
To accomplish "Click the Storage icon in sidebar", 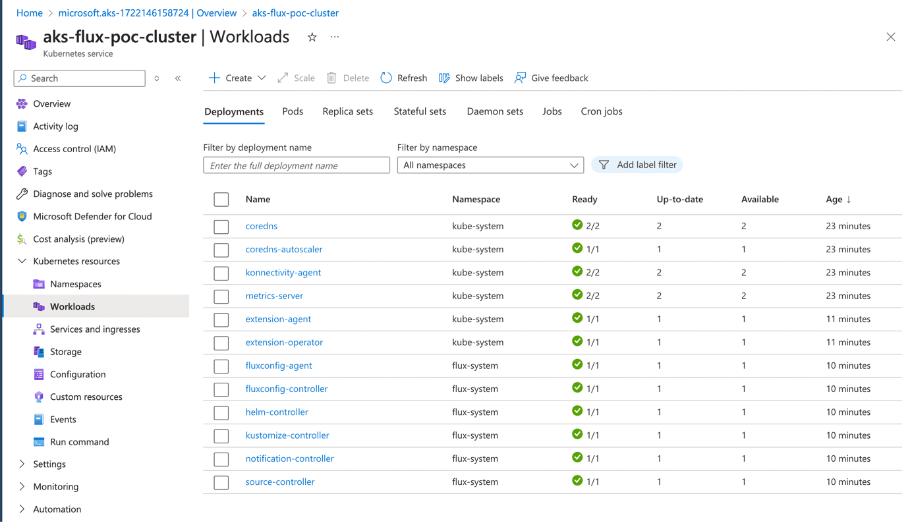I will [39, 352].
